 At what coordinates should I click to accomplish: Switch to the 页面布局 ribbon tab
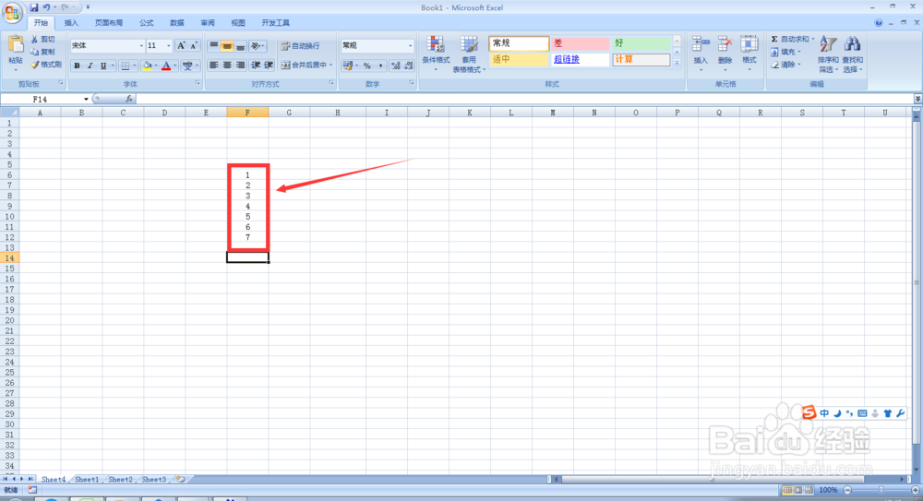[x=109, y=23]
